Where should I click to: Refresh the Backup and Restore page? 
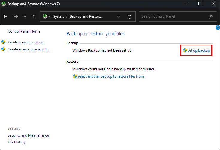click(x=129, y=16)
